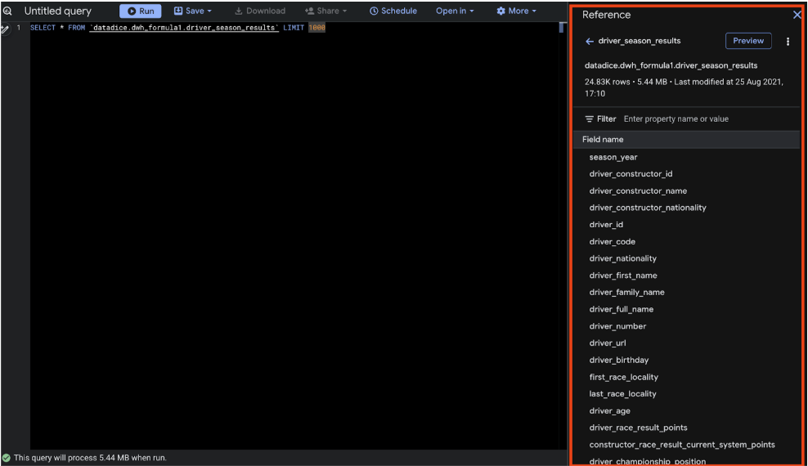Click the edit pencil icon beside line 1
Image resolution: width=808 pixels, height=466 pixels.
pos(4,29)
